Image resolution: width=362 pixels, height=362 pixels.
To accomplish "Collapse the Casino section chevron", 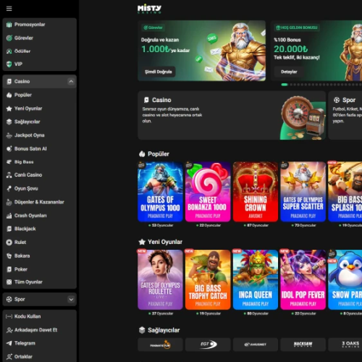I will click(x=71, y=81).
